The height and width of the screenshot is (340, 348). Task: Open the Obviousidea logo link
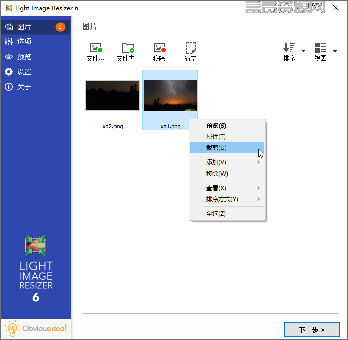click(36, 329)
